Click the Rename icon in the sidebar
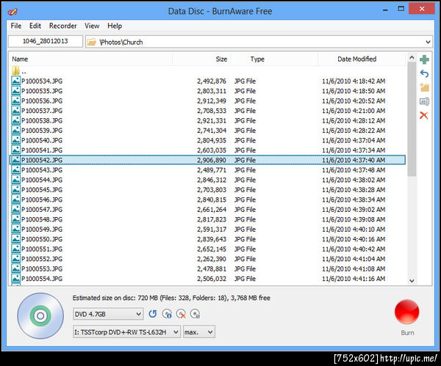Screen dimensions: 441x366 click(x=424, y=101)
